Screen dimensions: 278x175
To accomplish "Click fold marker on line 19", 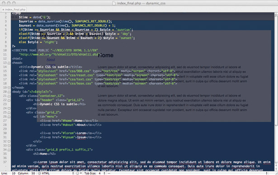I will [x=9, y=87].
